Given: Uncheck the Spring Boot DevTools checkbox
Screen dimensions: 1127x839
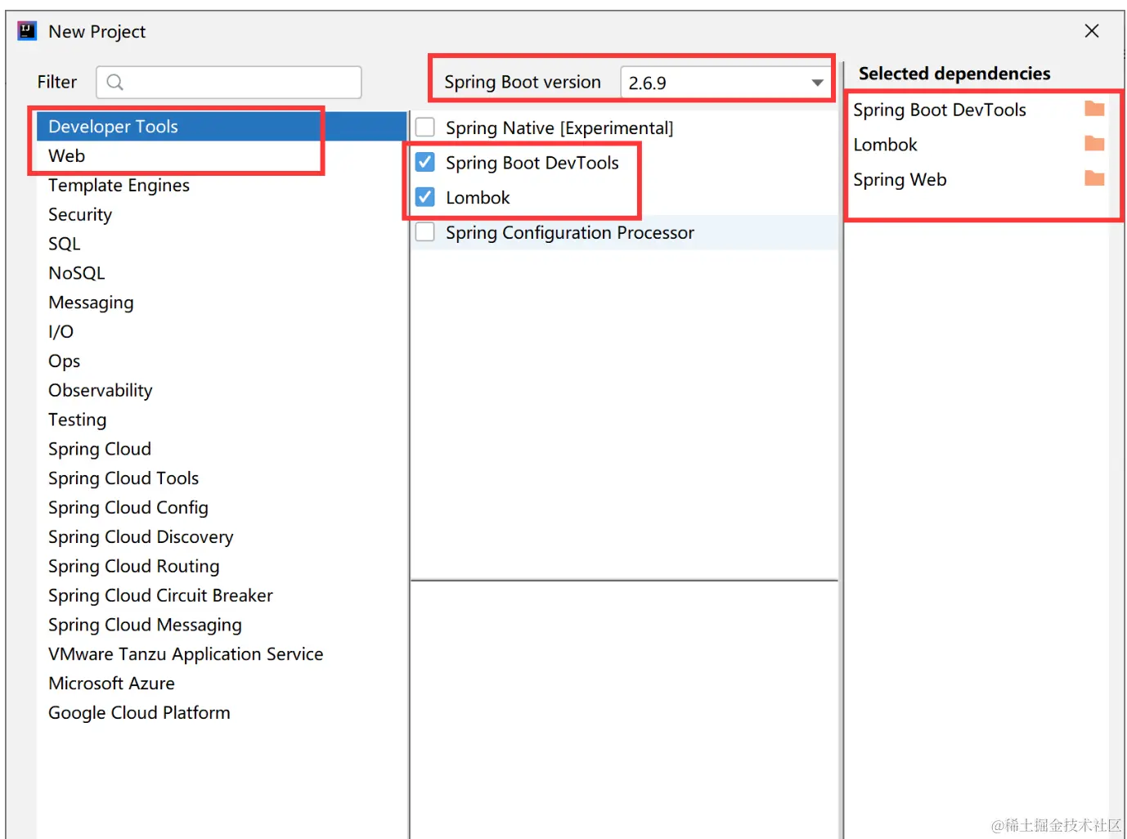Looking at the screenshot, I should coord(425,162).
